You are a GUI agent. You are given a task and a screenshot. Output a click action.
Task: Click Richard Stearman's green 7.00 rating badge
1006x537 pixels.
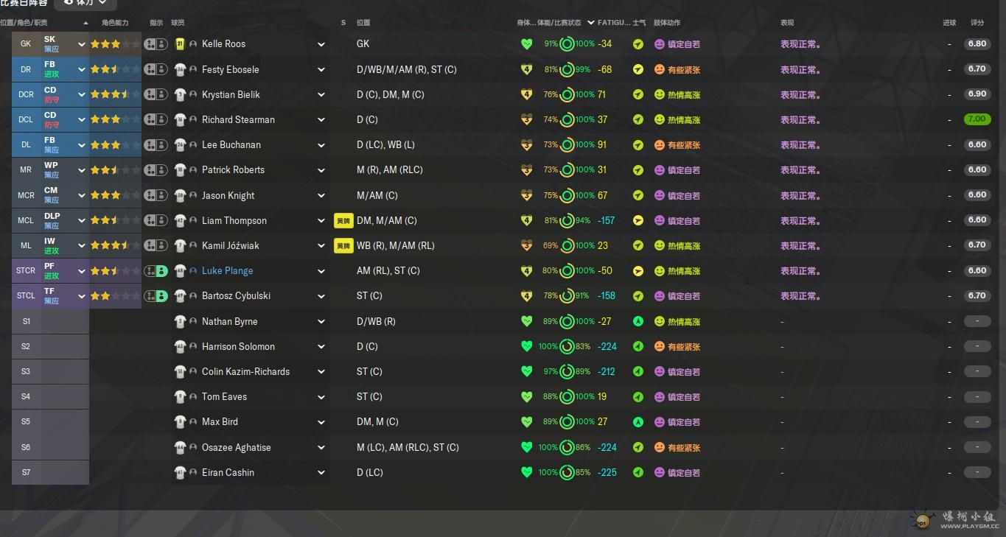(977, 119)
